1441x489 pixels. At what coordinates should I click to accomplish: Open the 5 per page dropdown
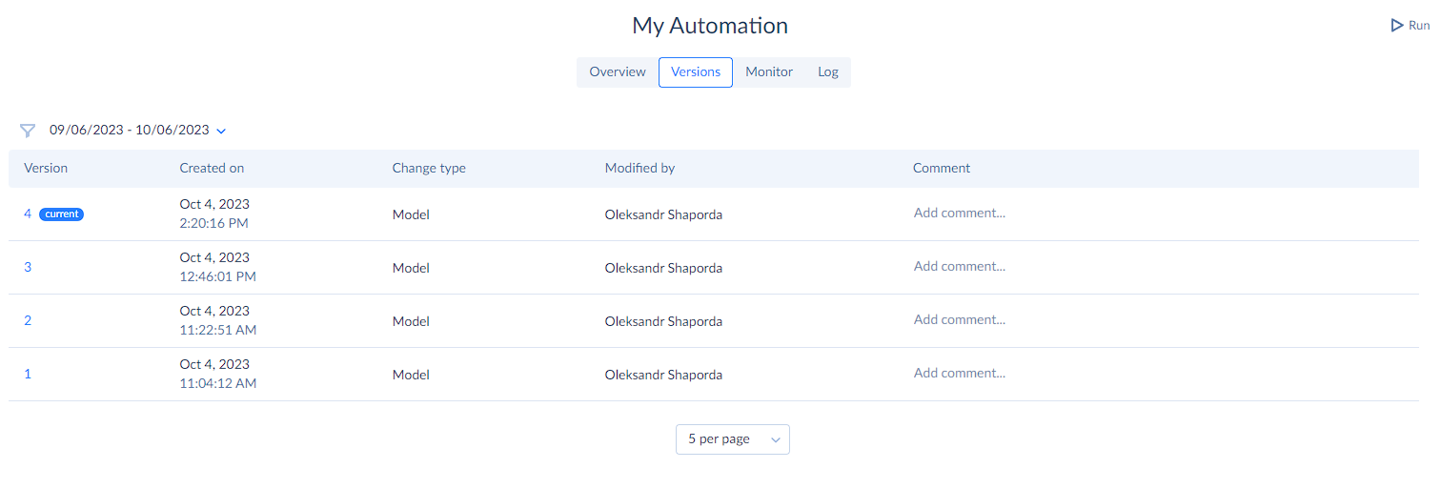[x=733, y=439]
